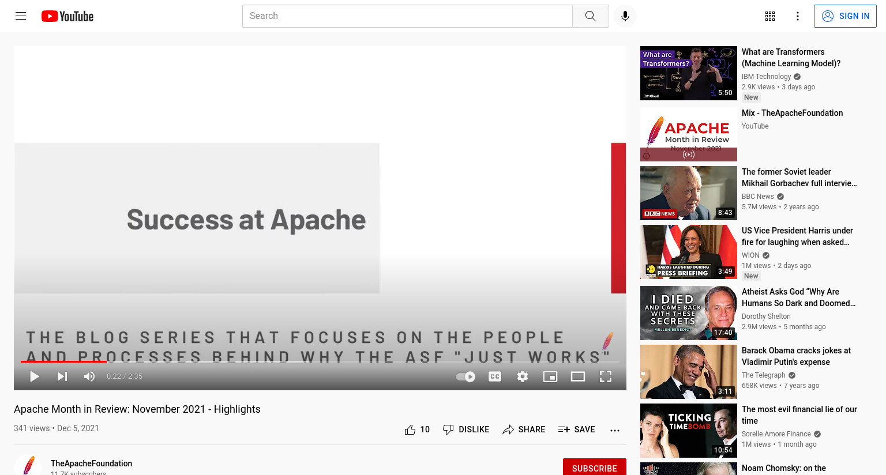
Task: Open 'Barack Obama cracks jokes' title
Action: click(x=796, y=356)
